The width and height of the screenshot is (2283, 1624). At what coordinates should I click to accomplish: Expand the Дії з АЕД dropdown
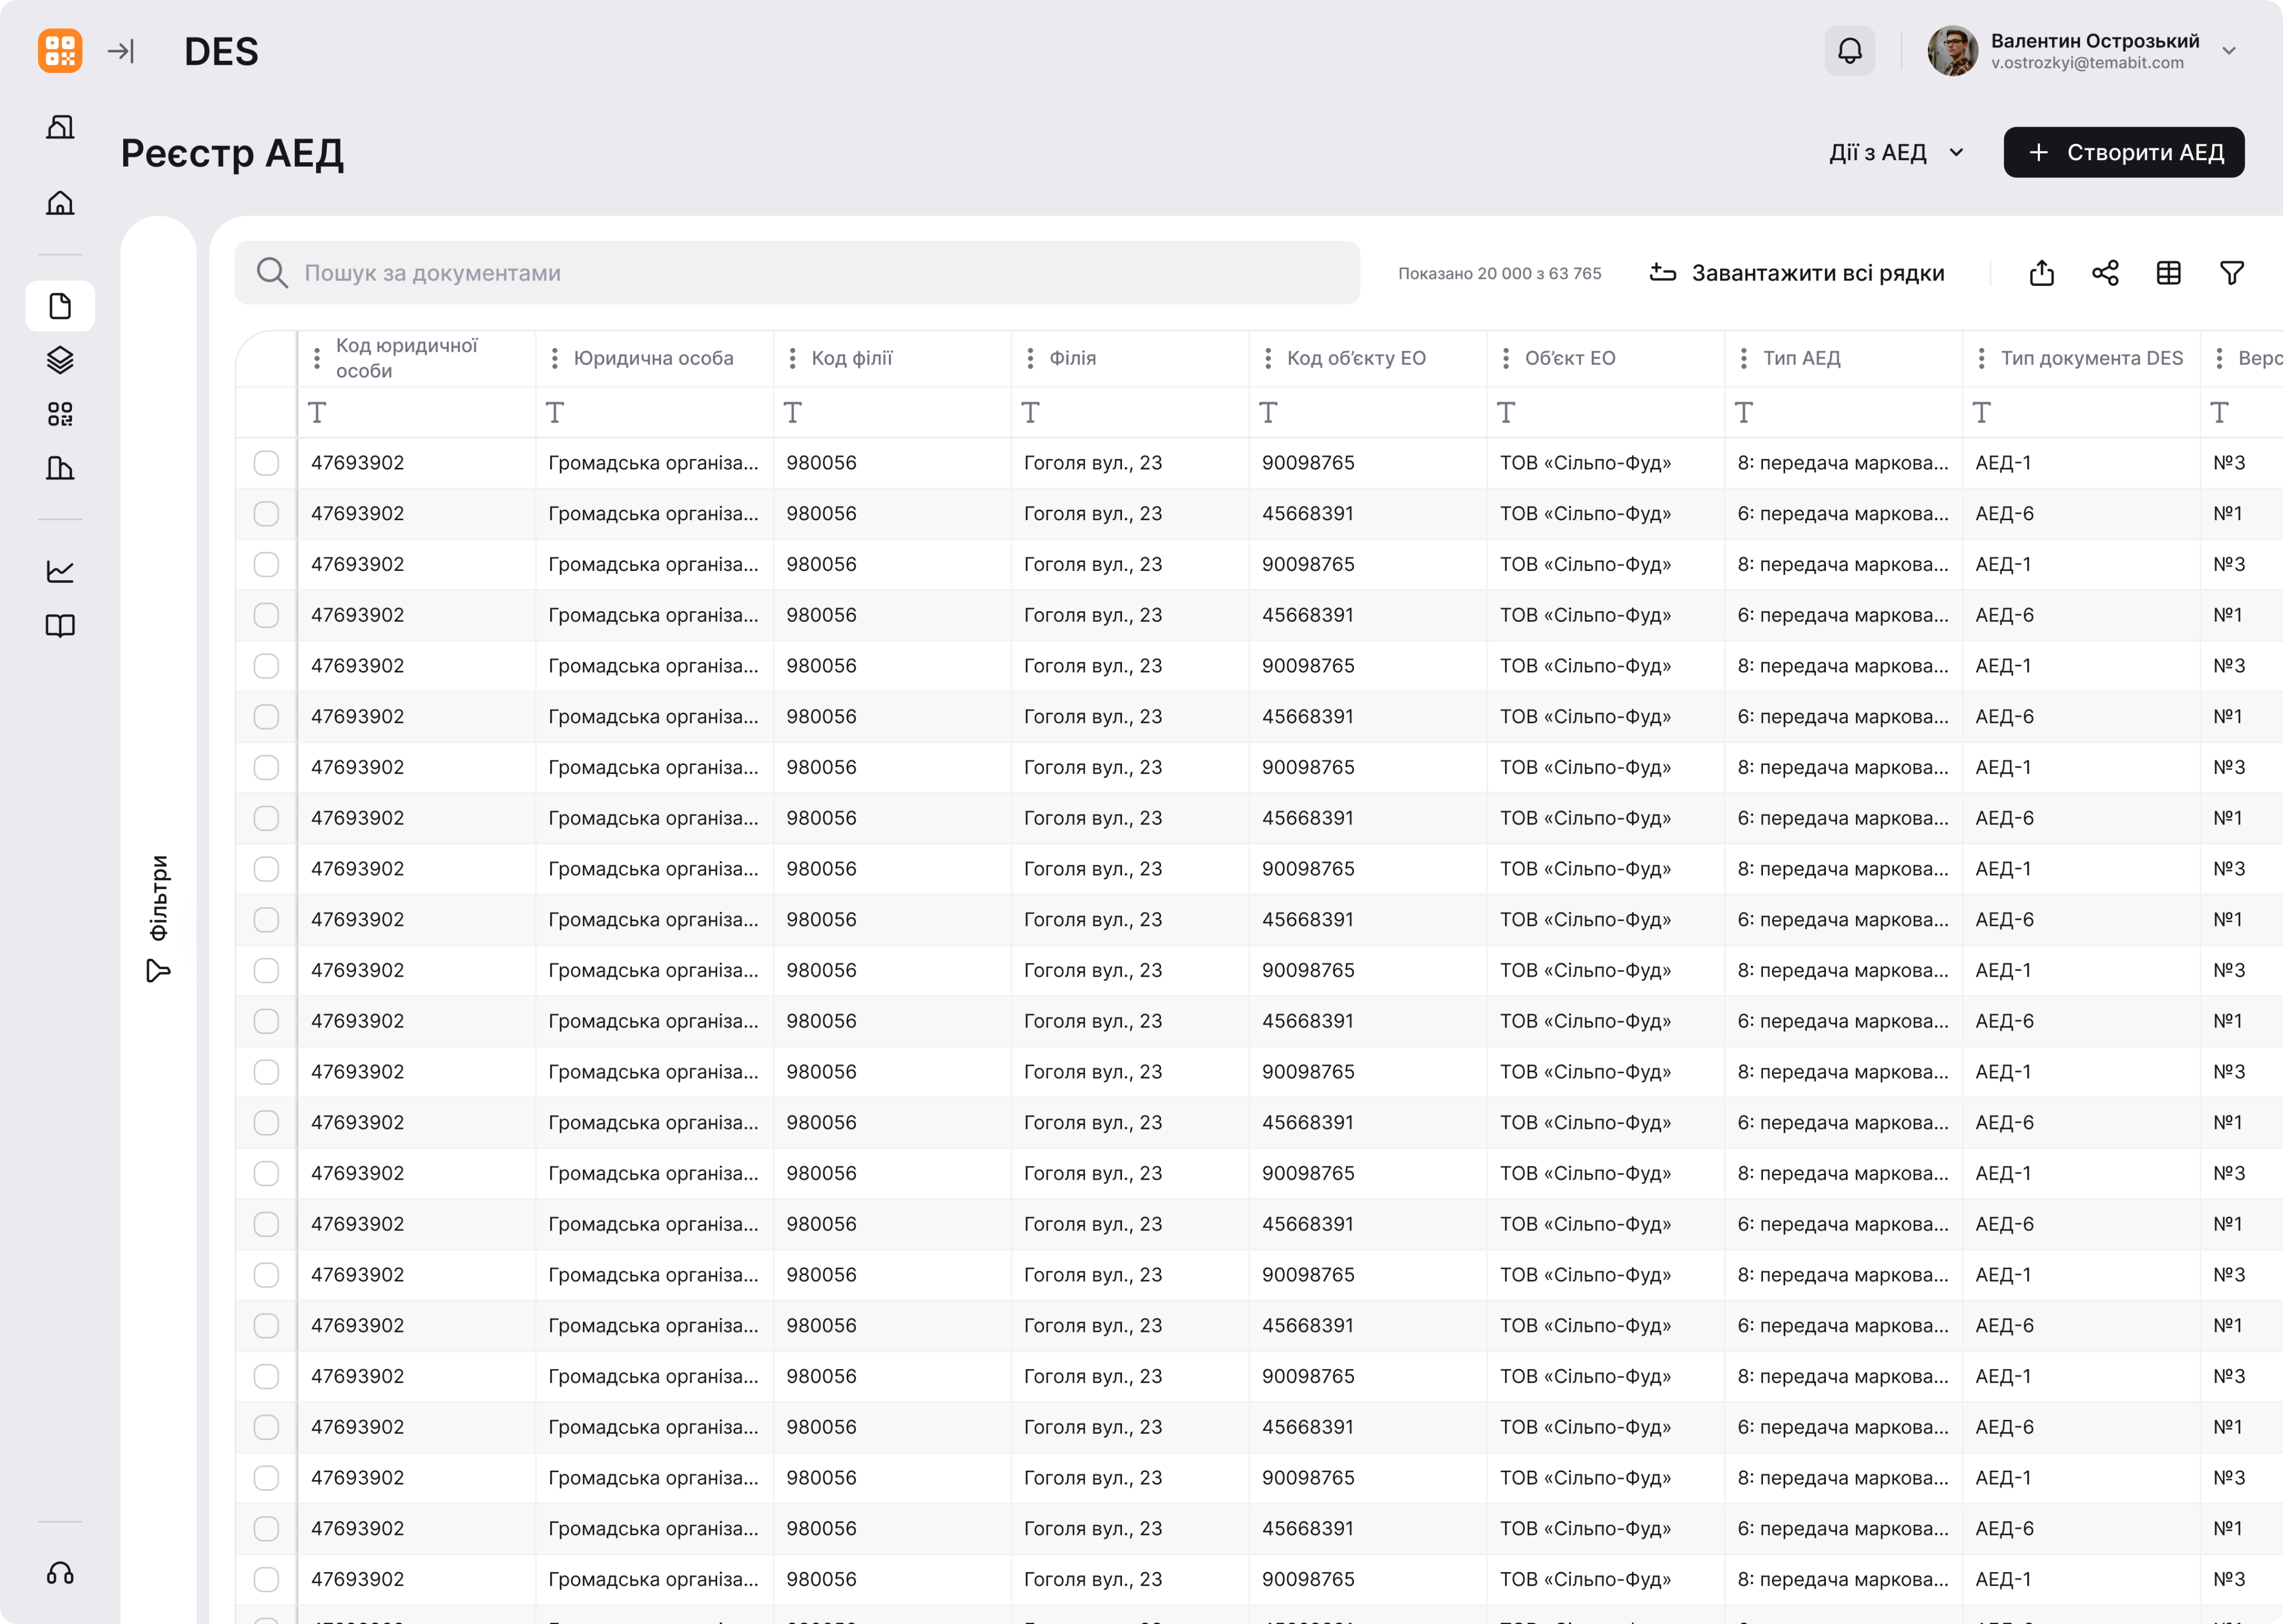point(1895,153)
